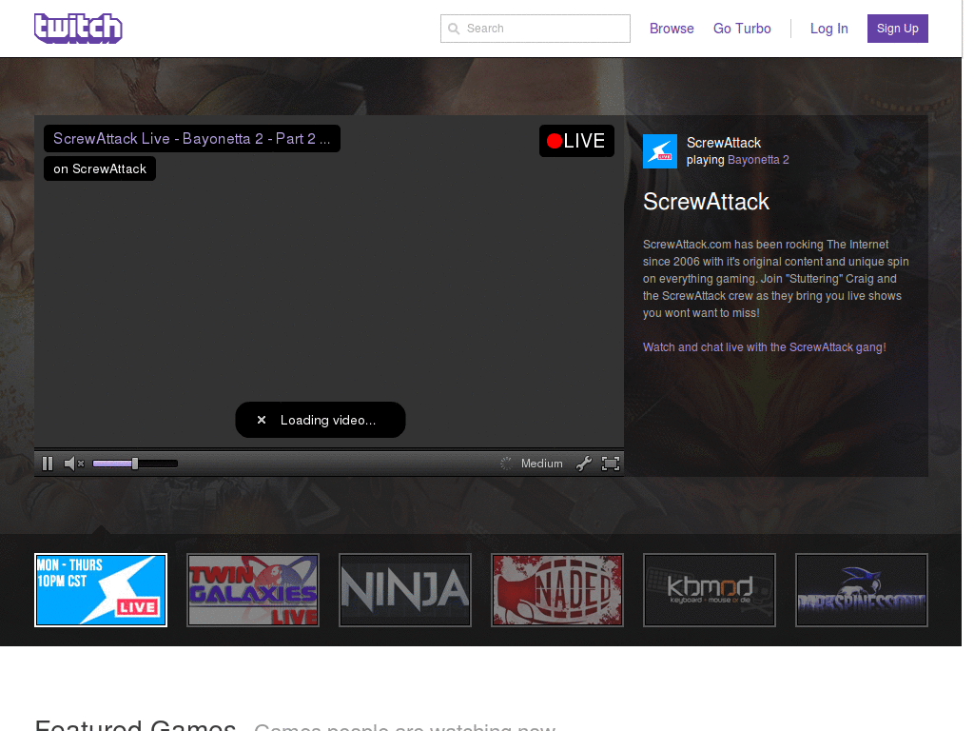Select the ScrewAttack Mon-Thurs Live thumbnail

[x=101, y=590]
